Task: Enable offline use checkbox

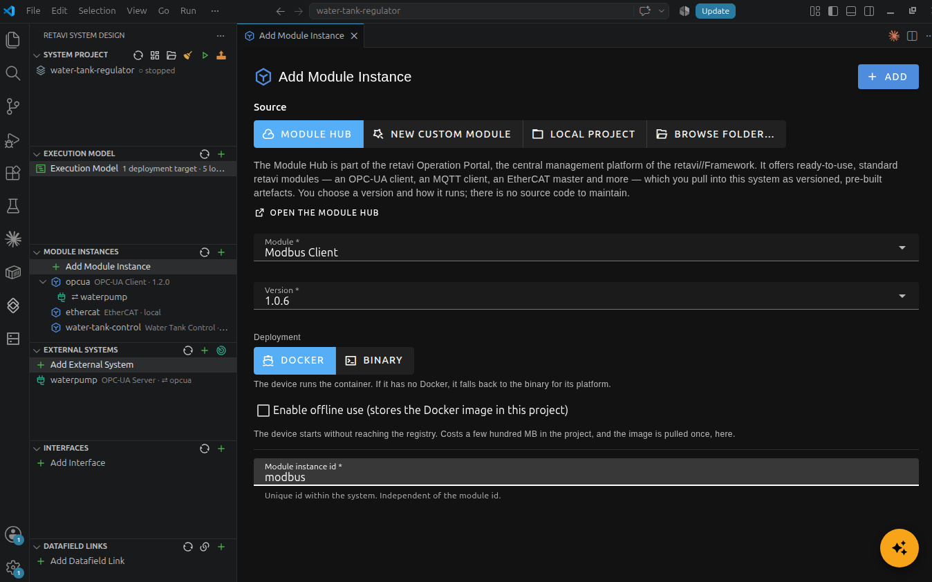Action: [263, 411]
